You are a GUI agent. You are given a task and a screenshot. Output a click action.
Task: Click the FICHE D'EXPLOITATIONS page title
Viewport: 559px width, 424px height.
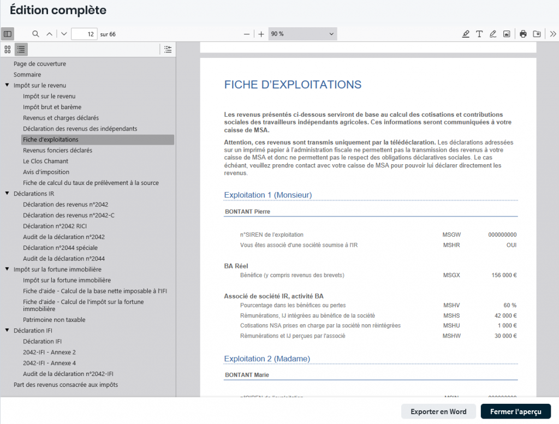click(x=293, y=85)
